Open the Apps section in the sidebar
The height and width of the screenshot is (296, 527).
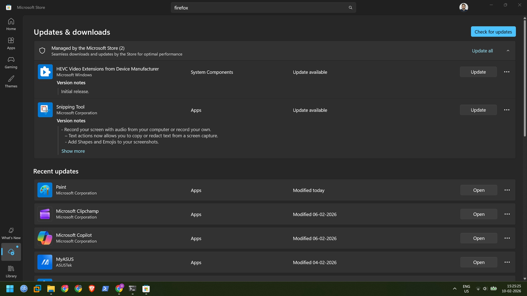[x=11, y=43]
